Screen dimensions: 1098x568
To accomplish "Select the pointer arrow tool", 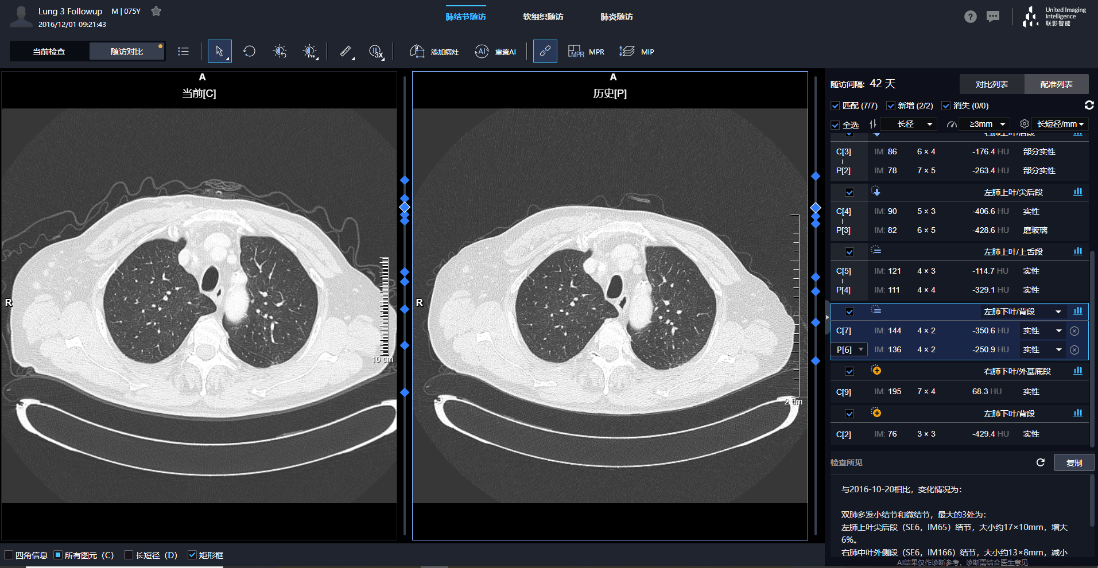I will tap(219, 51).
